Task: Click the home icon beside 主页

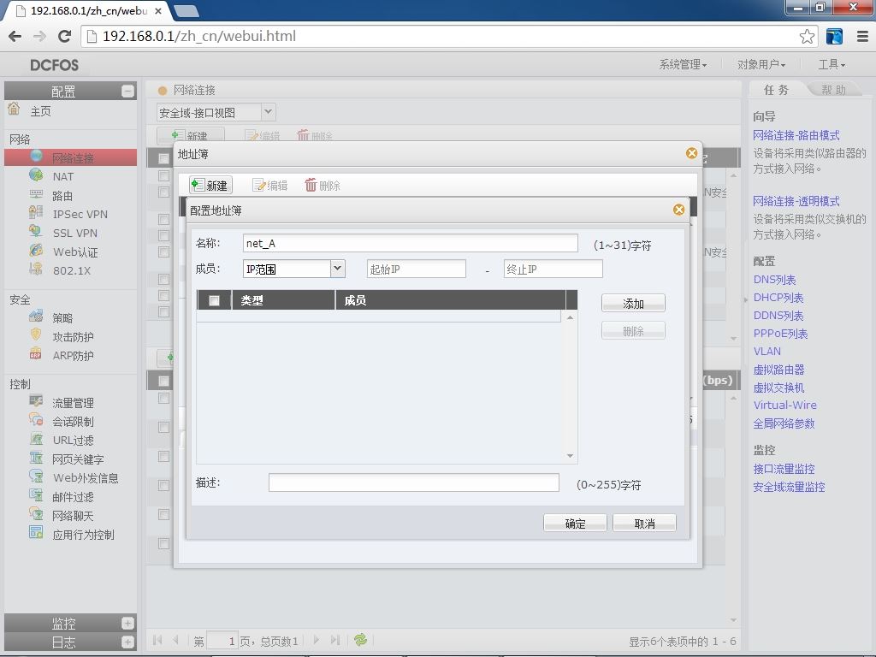Action: 14,109
